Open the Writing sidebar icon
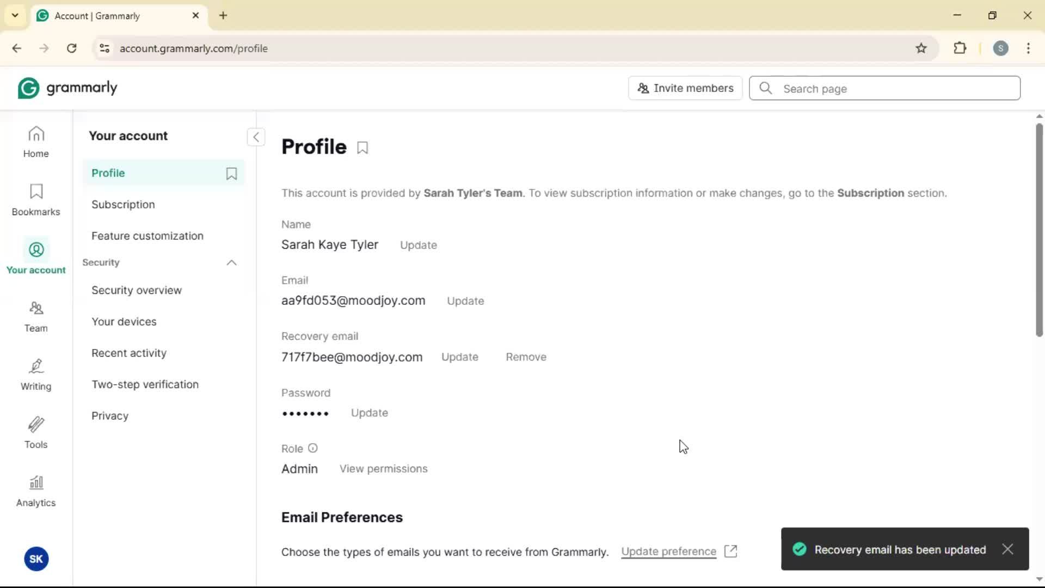Viewport: 1045px width, 588px height. tap(36, 375)
